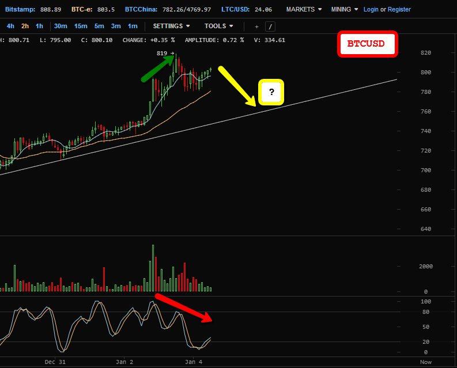The image size is (457, 368).
Task: Click the Register link
Action: (399, 9)
